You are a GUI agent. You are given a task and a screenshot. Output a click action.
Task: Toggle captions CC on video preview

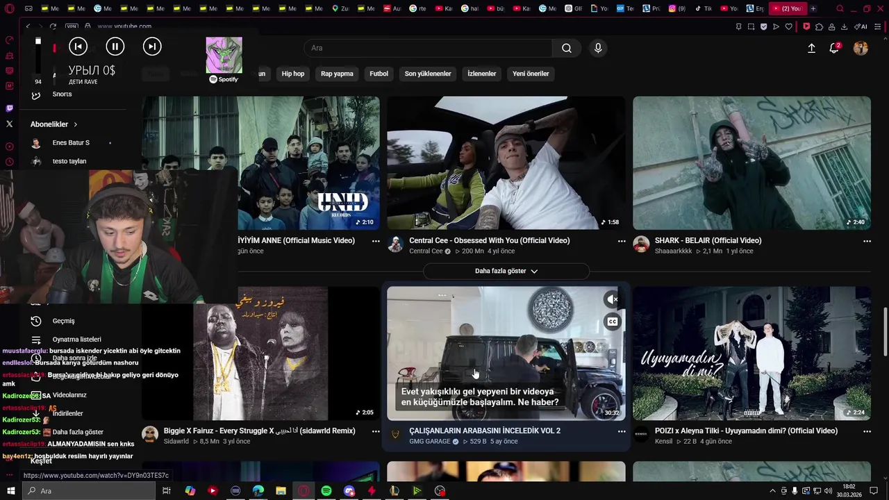(x=612, y=322)
